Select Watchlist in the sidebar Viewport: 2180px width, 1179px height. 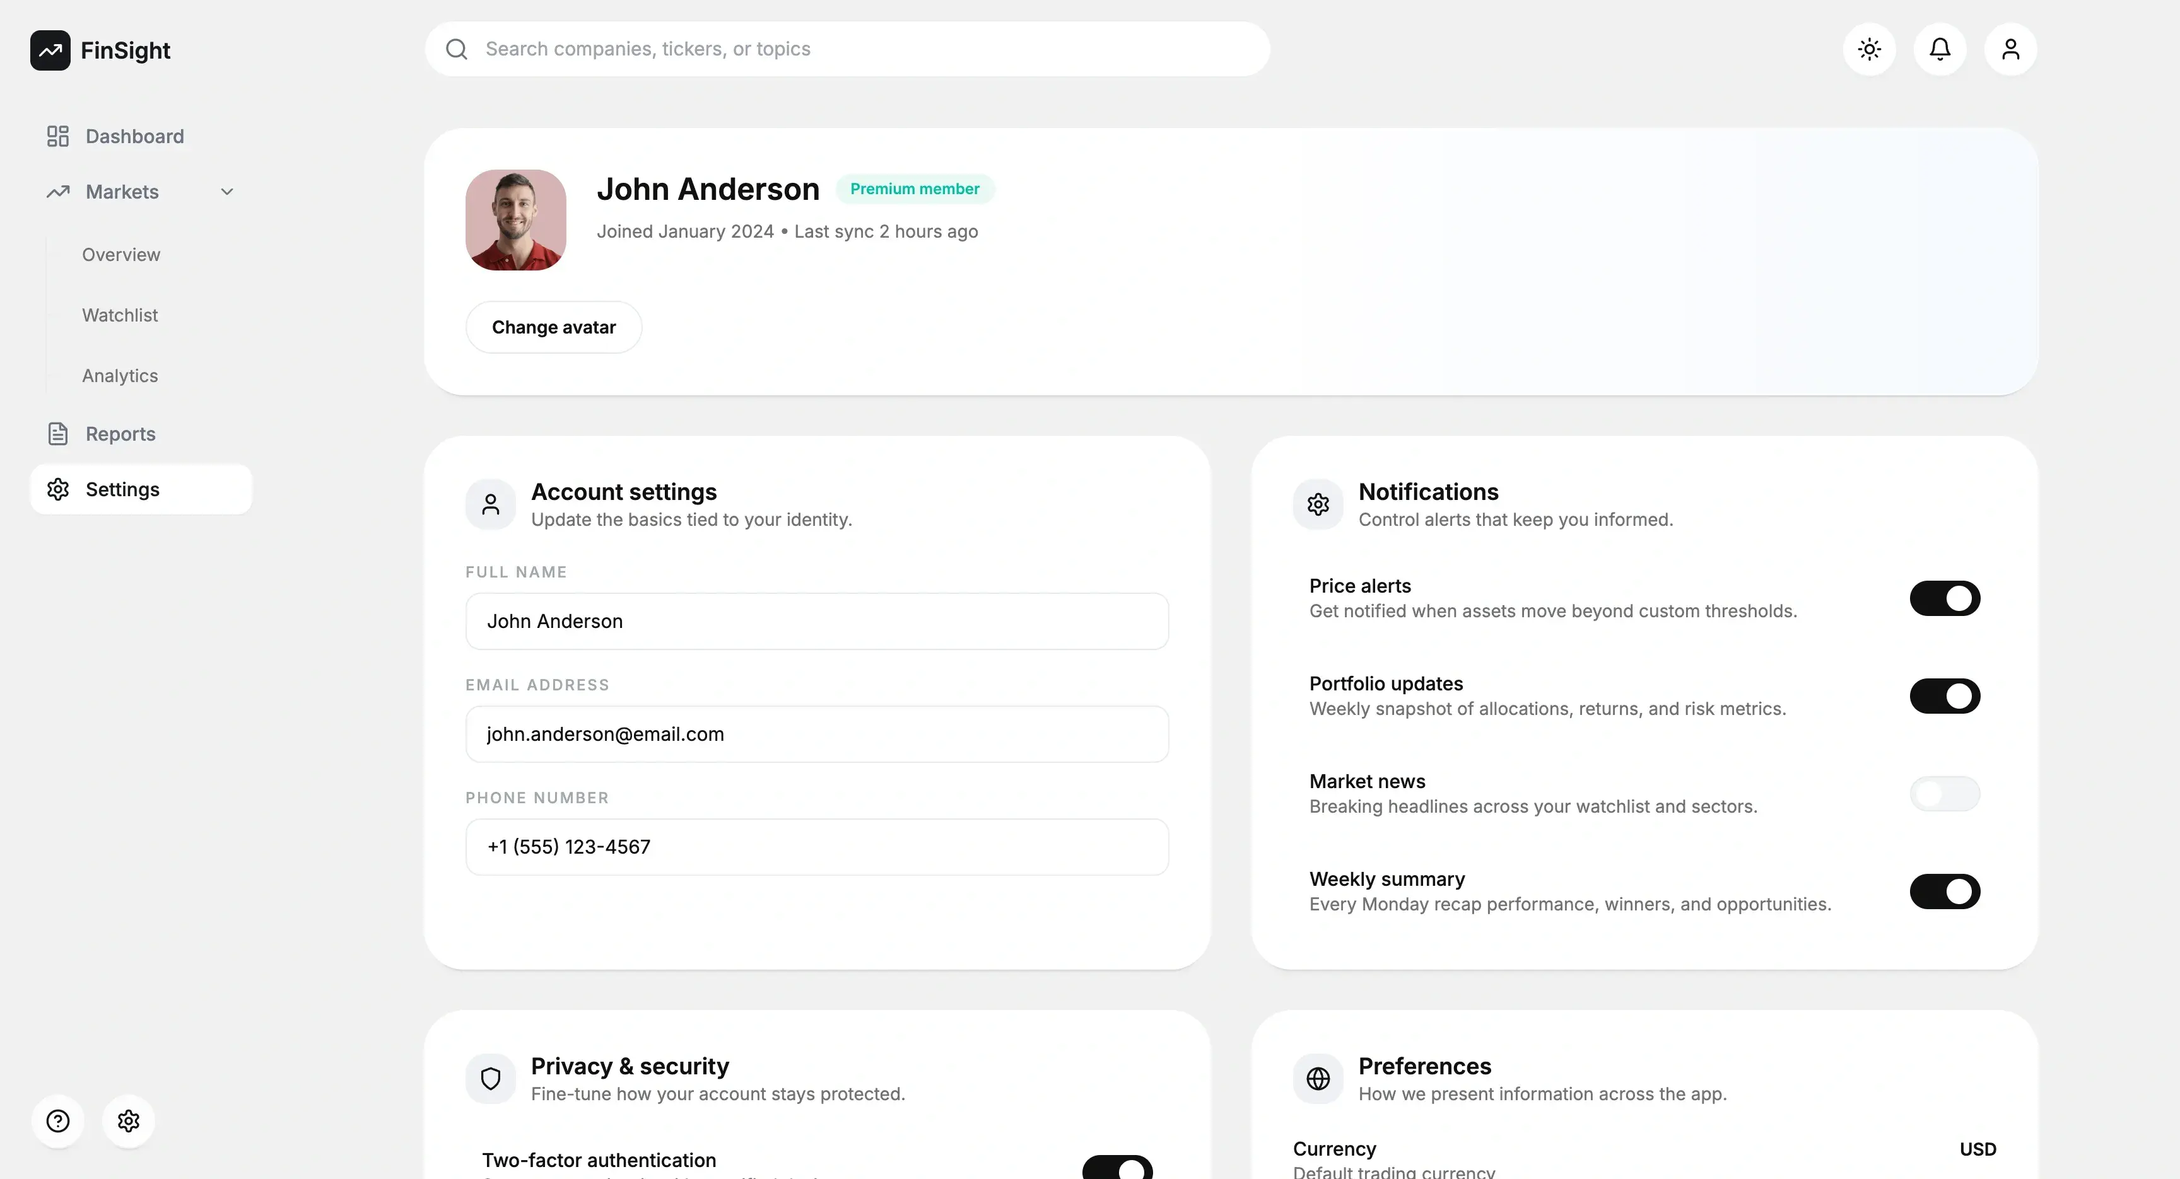[120, 315]
